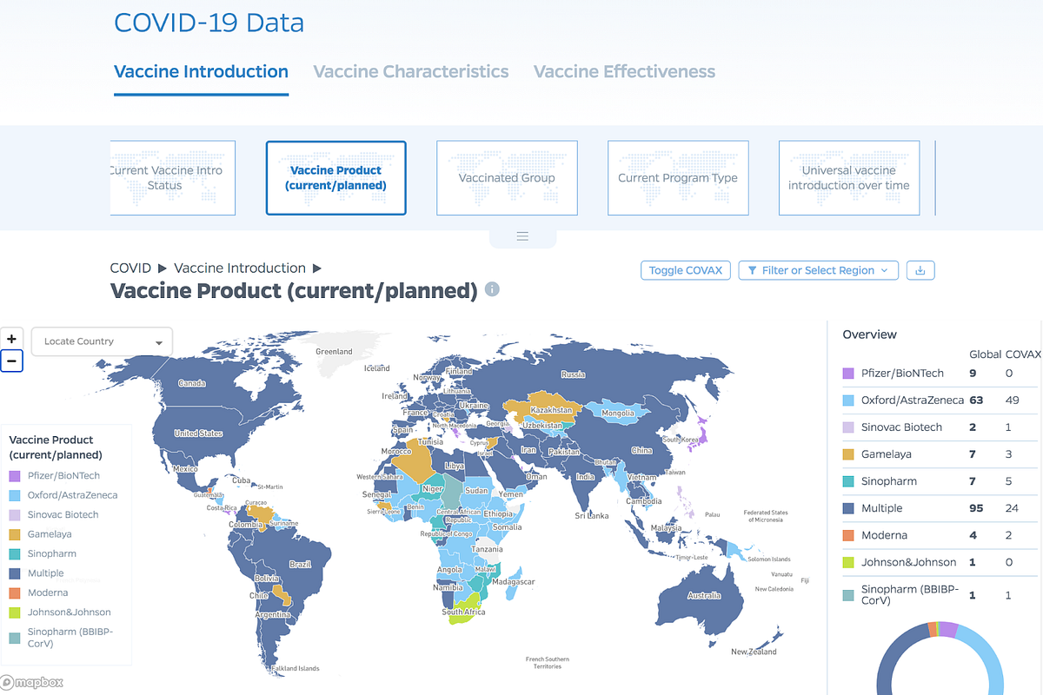Switch to the Vaccine Characteristics tab
This screenshot has width=1043, height=695.
tap(410, 71)
